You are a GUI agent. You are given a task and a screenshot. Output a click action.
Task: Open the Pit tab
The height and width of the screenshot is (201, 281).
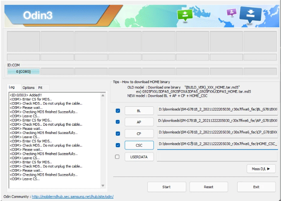(x=40, y=88)
